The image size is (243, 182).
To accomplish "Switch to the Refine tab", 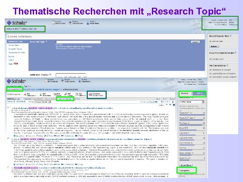I will (x=199, y=93).
